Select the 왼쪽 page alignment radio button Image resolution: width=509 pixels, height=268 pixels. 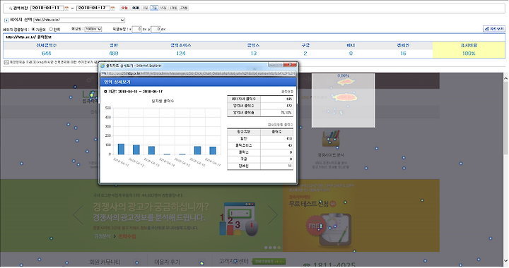tap(51, 29)
